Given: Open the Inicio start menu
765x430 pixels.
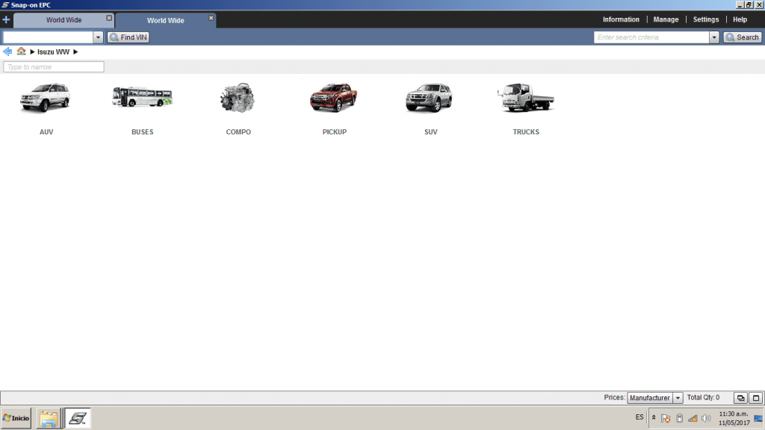Looking at the screenshot, I should (16, 418).
